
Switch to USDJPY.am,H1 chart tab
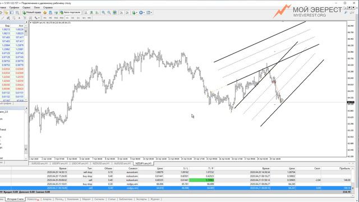point(60,163)
